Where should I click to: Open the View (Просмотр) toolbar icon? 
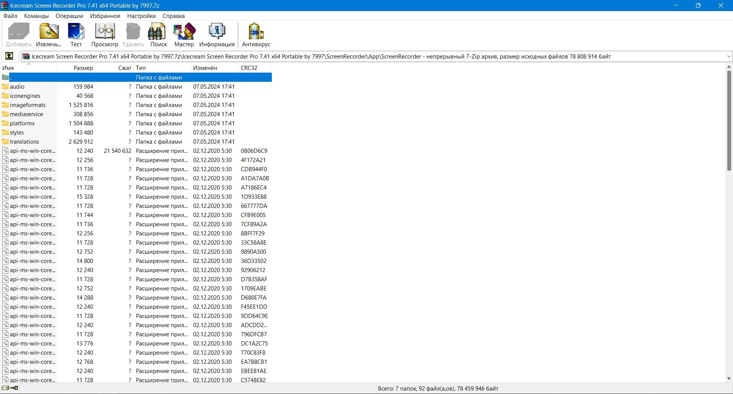point(105,35)
